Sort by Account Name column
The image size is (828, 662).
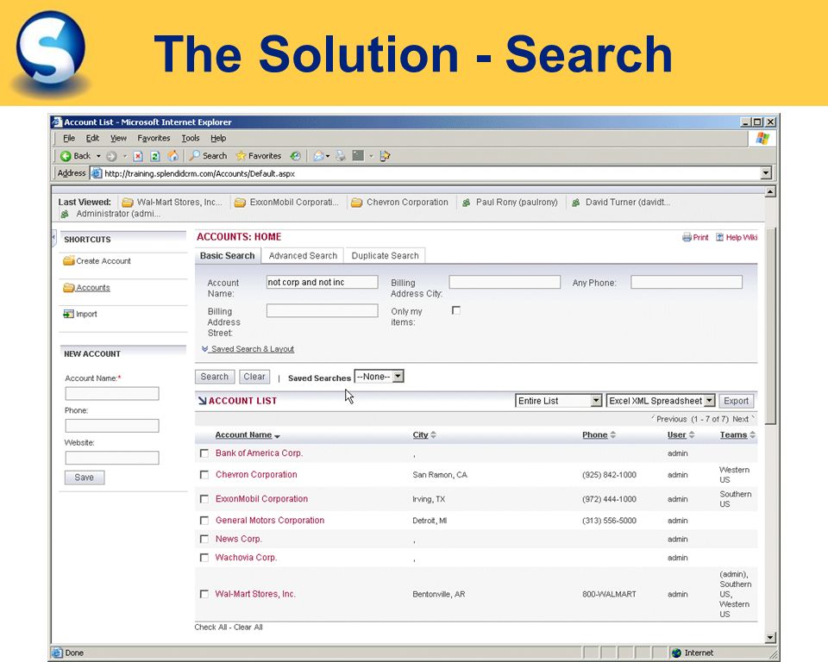(x=243, y=435)
